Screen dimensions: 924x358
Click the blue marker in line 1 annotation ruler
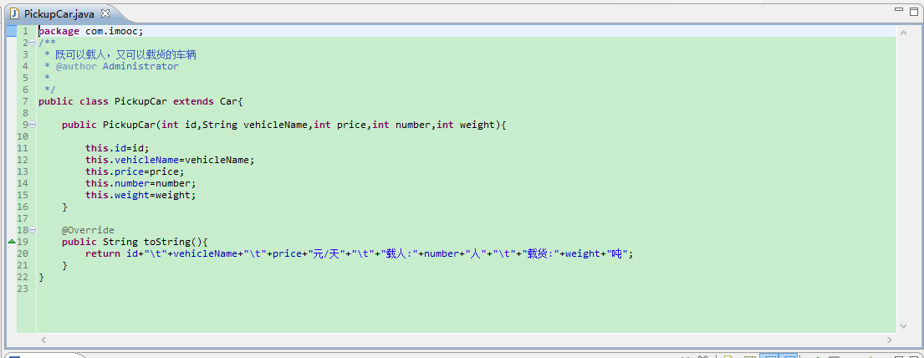point(11,31)
